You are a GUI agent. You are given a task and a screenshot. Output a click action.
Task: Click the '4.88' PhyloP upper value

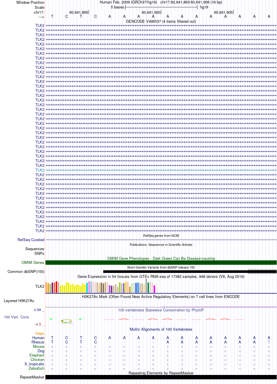click(38, 310)
